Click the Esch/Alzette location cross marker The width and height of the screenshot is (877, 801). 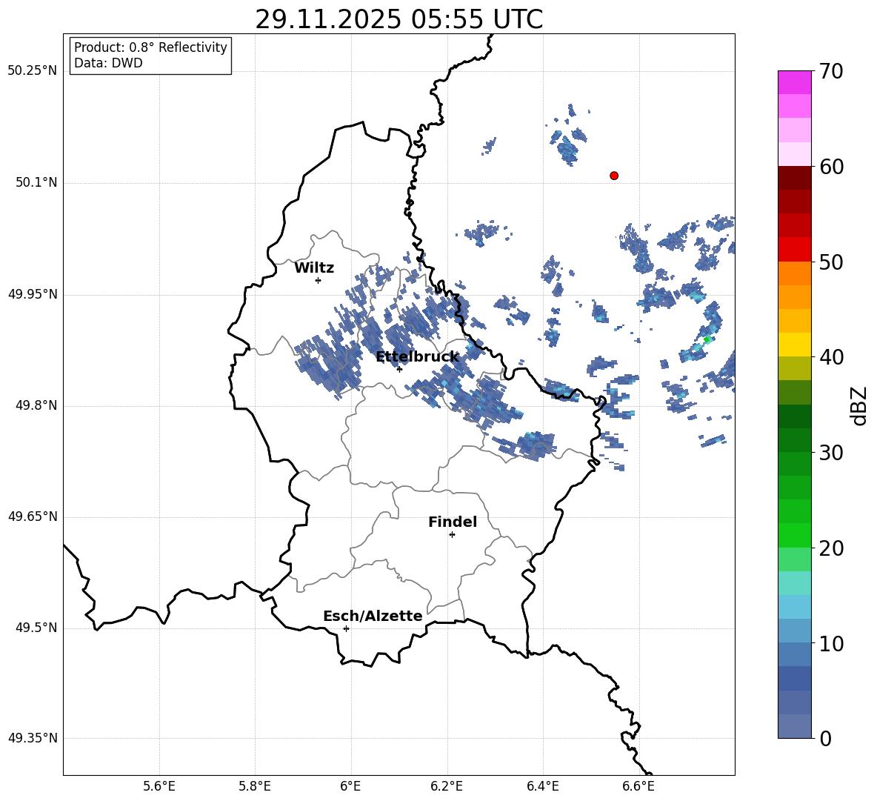pos(346,628)
